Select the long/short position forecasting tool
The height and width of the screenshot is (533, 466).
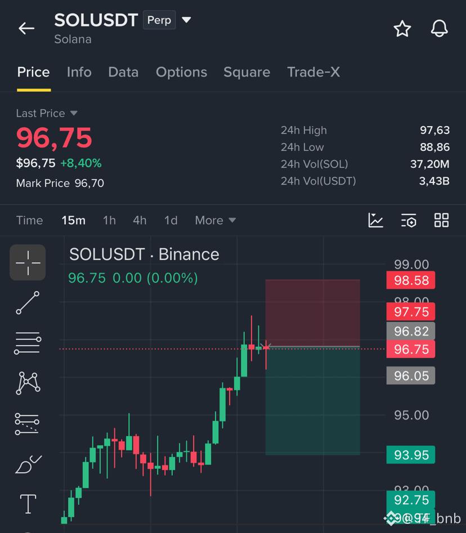27,424
